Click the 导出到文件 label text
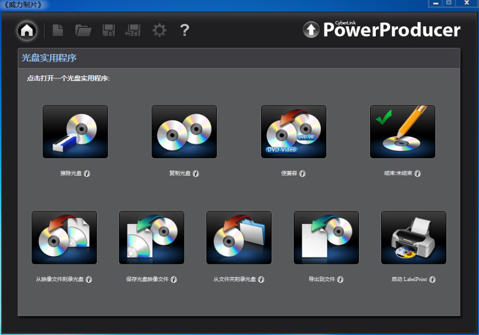The width and height of the screenshot is (479, 335). coord(322,279)
